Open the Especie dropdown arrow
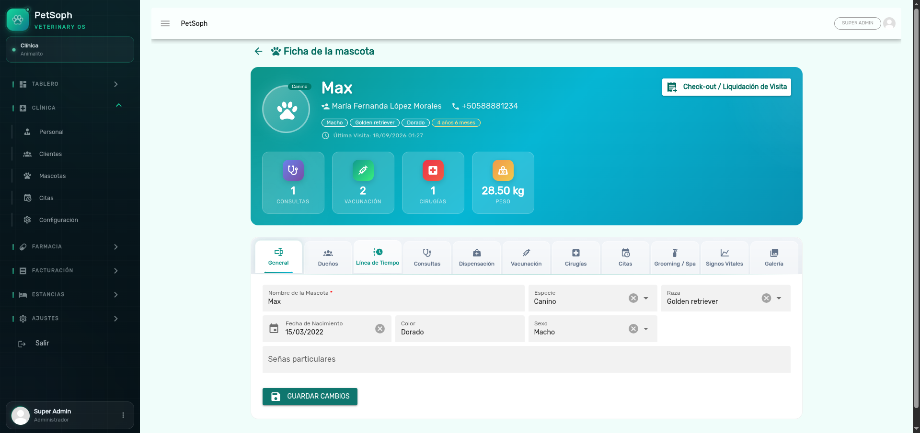The height and width of the screenshot is (433, 920). coord(646,298)
